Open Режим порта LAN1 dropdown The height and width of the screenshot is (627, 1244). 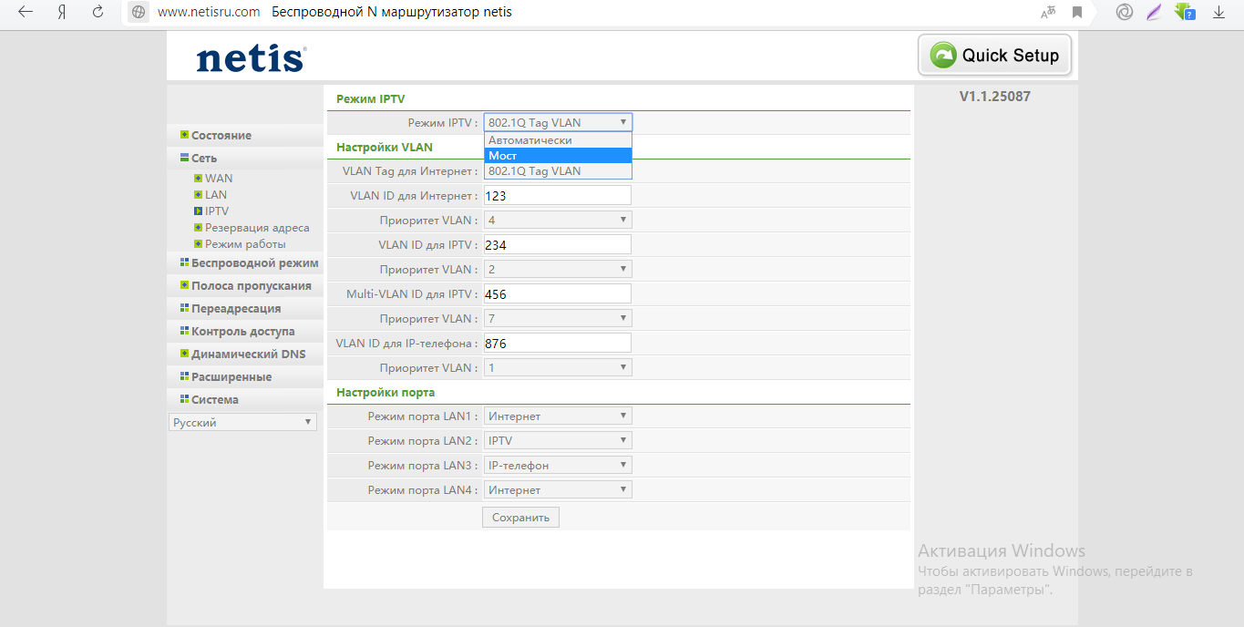558,416
